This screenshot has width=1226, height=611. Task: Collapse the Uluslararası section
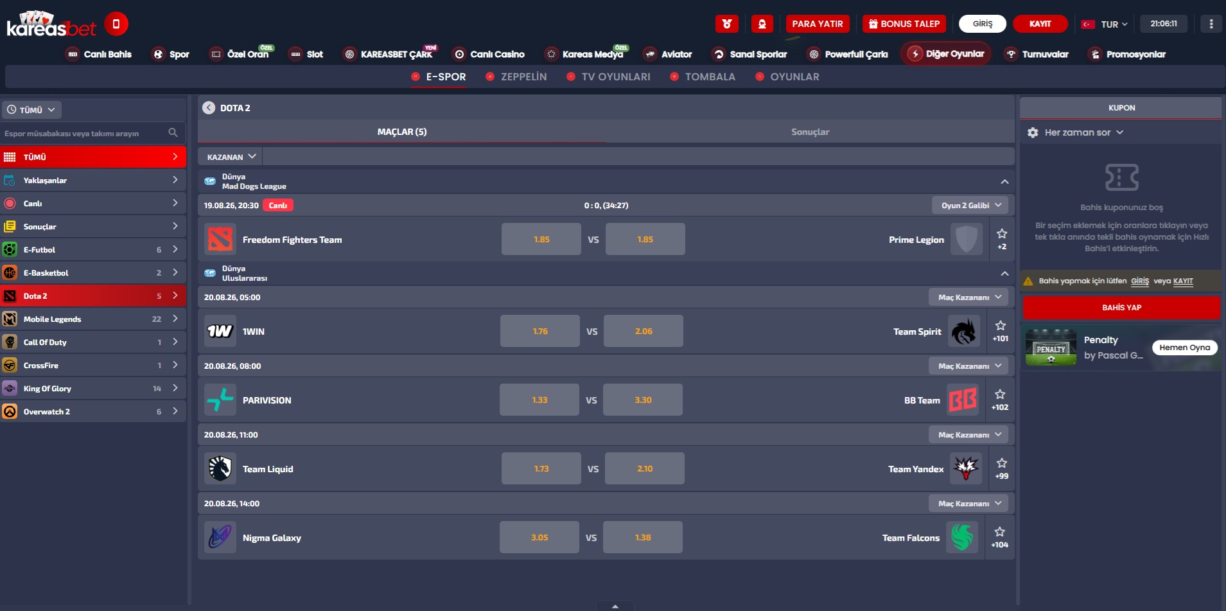(x=1004, y=274)
